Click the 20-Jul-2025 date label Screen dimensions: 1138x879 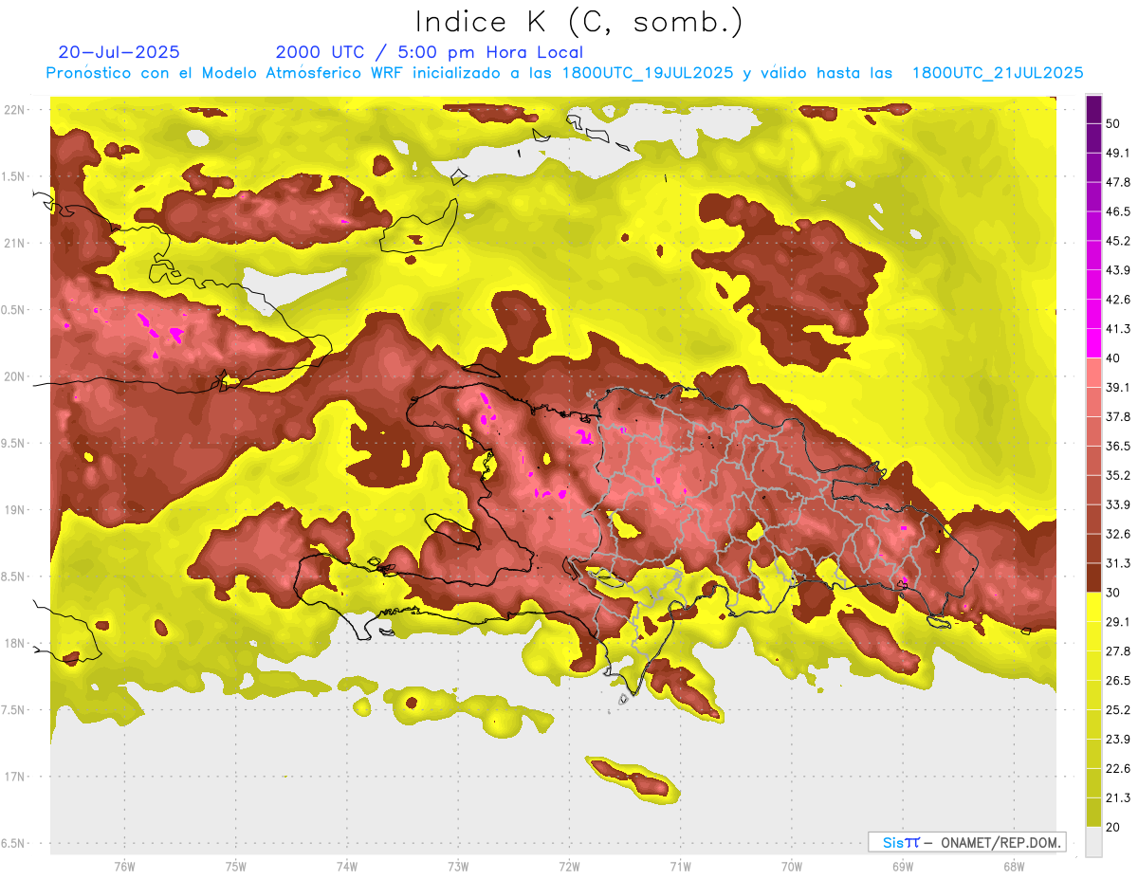(x=119, y=52)
